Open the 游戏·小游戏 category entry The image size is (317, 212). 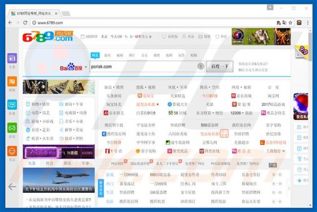[x=40, y=121]
